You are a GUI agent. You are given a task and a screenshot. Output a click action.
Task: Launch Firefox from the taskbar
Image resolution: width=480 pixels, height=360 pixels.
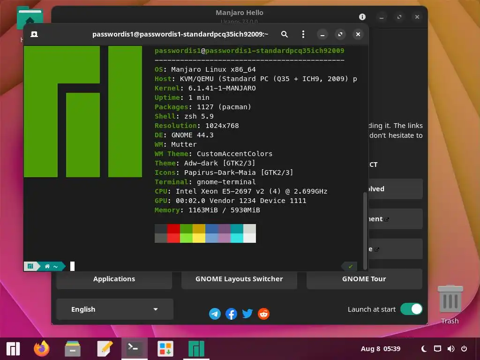(x=42, y=349)
